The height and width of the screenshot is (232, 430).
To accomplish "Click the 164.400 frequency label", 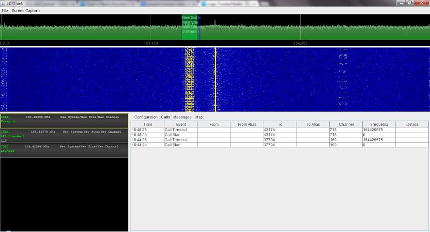I will click(x=151, y=43).
